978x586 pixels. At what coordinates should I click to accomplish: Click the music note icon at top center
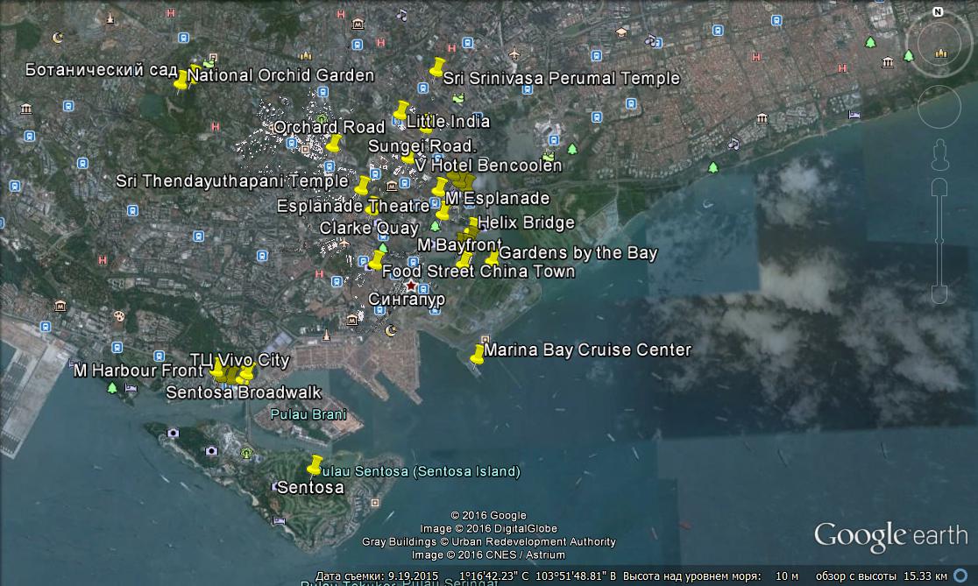[402, 14]
